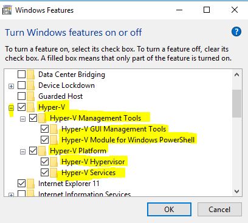Enable the Data Center Bridging checkbox
Image resolution: width=248 pixels, height=223 pixels.
21,75
